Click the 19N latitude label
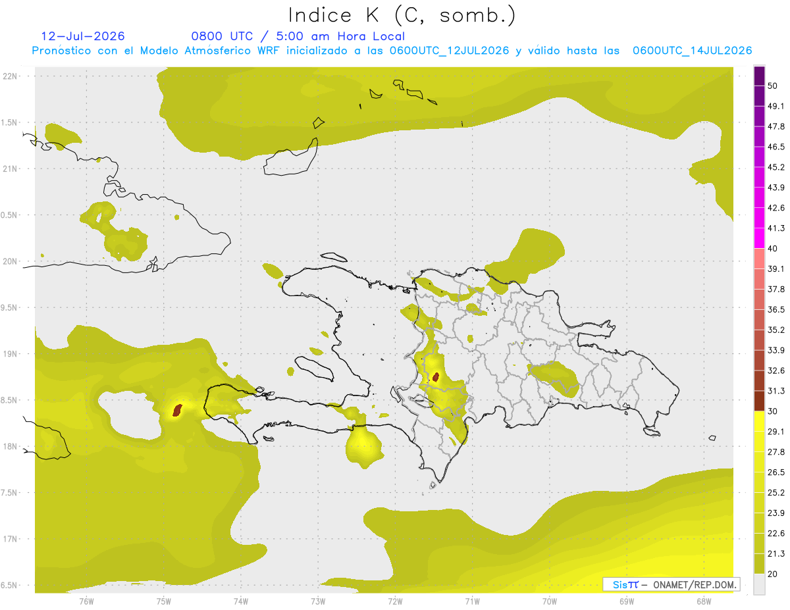 click(11, 353)
